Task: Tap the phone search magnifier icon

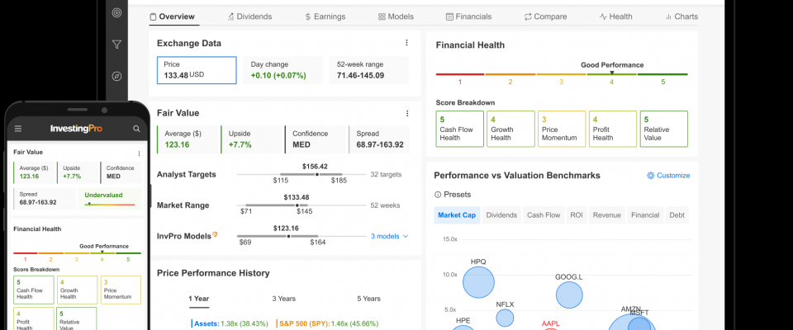Action: coord(136,129)
